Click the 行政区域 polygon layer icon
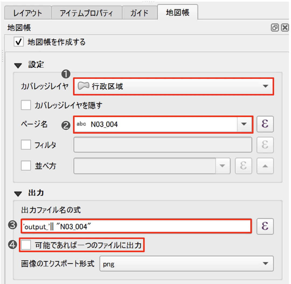Screen dimensions: 291x284 click(83, 86)
